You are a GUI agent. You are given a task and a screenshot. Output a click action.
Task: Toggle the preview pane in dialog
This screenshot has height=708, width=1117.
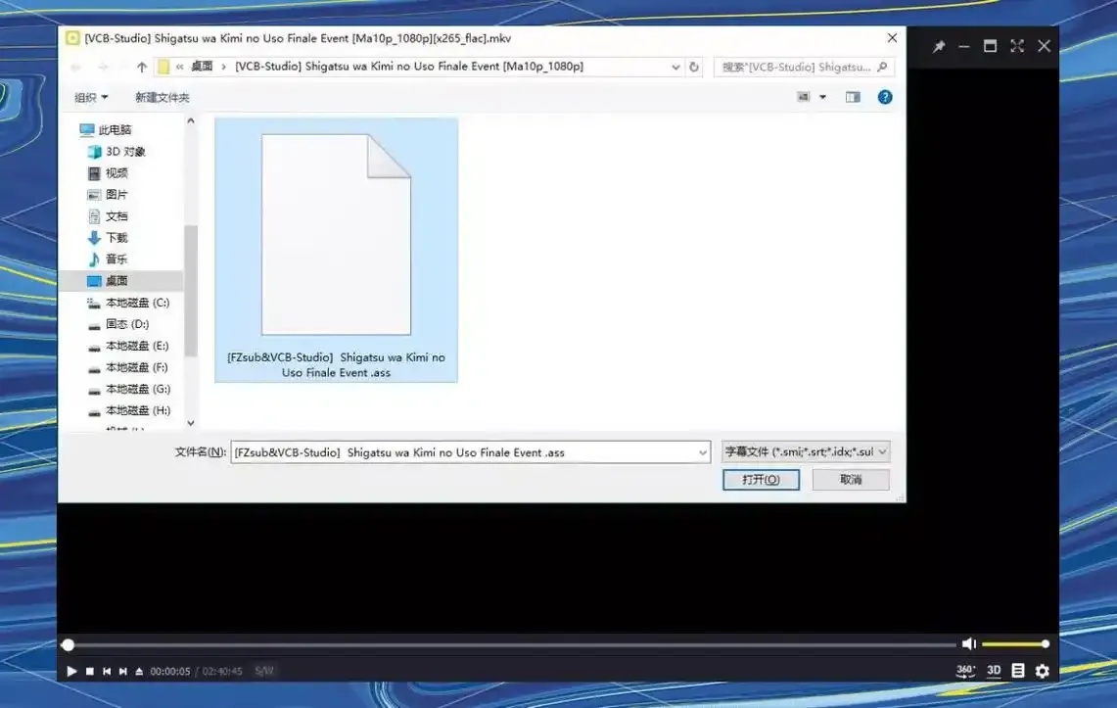coord(853,97)
